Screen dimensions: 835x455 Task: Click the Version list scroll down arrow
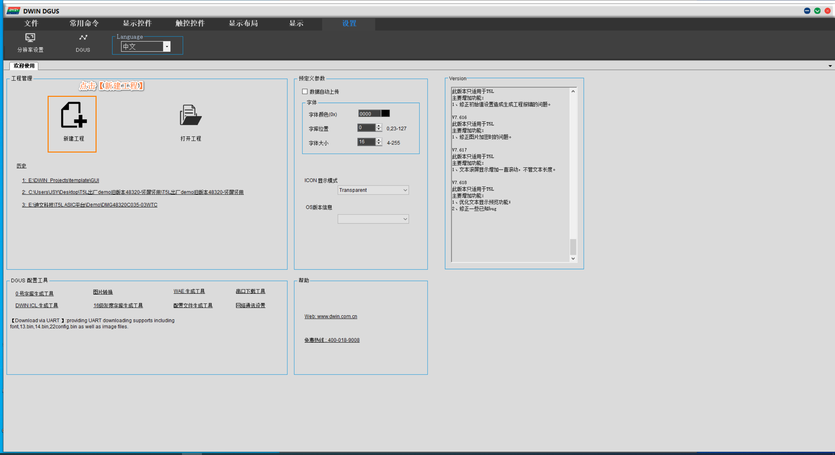[573, 258]
